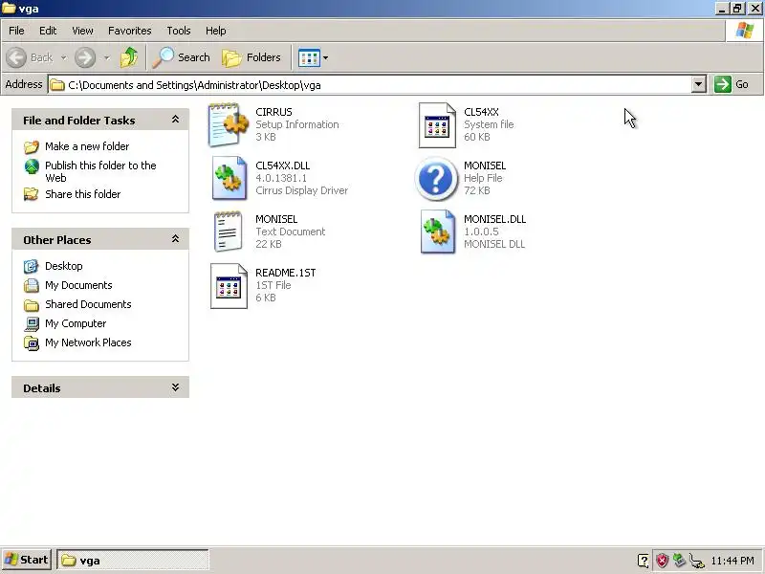Click the Windows flag logo in toolbar
This screenshot has width=765, height=574.
click(x=745, y=31)
